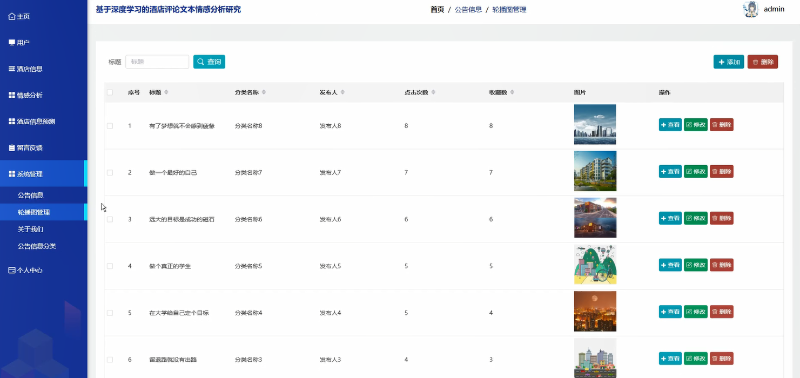Edit row 1 with its 修改 button
Viewport: 800px width, 378px height.
[x=696, y=125]
